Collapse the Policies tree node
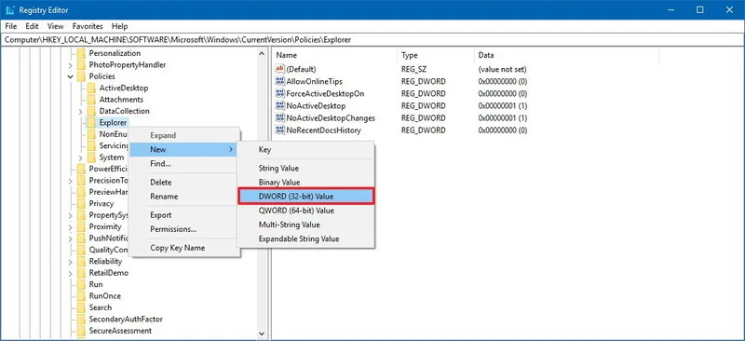The height and width of the screenshot is (341, 745). 71,76
